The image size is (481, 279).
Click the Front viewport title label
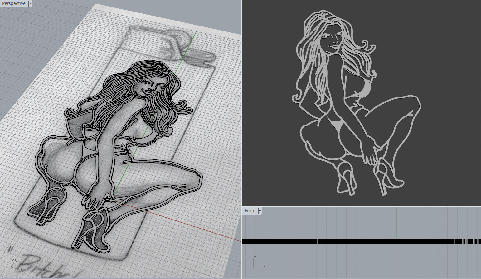[x=250, y=211]
